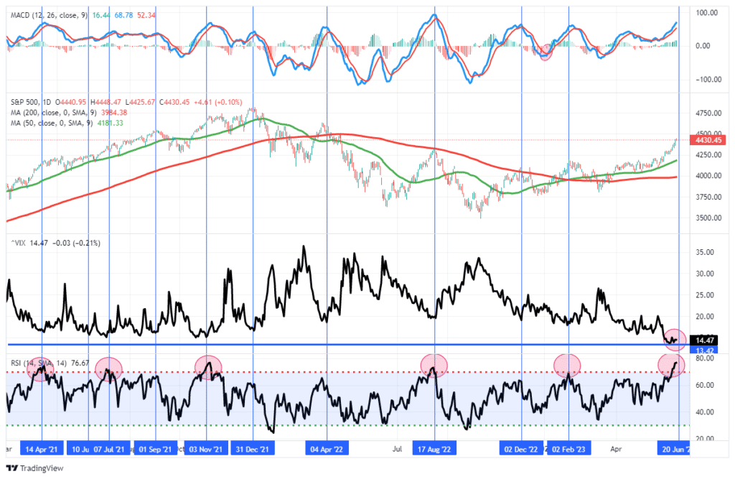Click the close price C4430.45 in legend
Image resolution: width=735 pixels, height=479 pixels.
click(x=174, y=102)
